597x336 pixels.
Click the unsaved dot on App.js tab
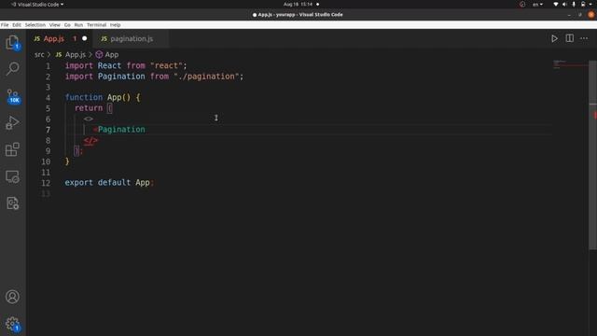(x=85, y=38)
